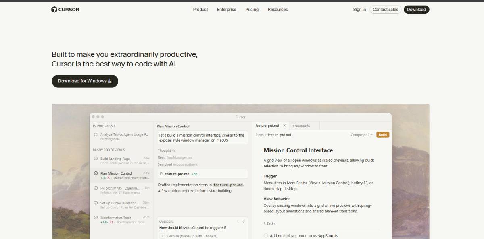This screenshot has width=484, height=239.
Task: Click the 'Thought 4s' line
Action: click(x=167, y=150)
